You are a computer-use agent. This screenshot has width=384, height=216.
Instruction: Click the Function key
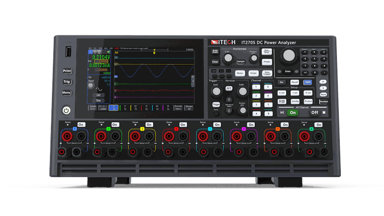click(x=324, y=101)
